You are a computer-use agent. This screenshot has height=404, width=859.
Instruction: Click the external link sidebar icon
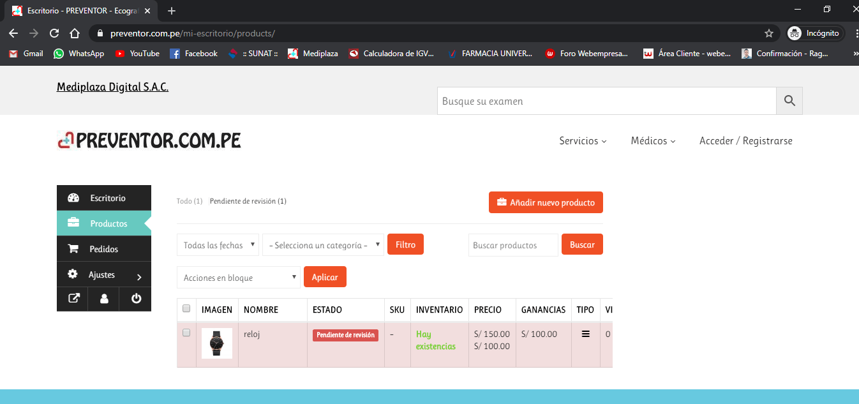point(73,298)
